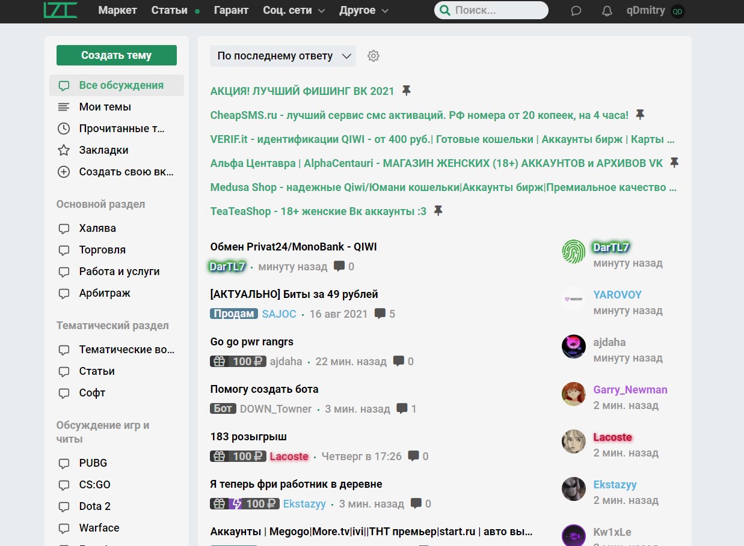Click the gear settings icon beside sort dropdown
Screen dimensions: 744x546
tap(374, 56)
